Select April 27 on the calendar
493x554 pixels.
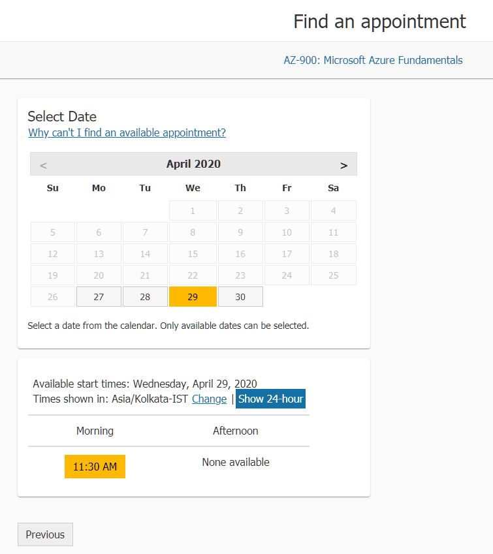[x=99, y=296]
